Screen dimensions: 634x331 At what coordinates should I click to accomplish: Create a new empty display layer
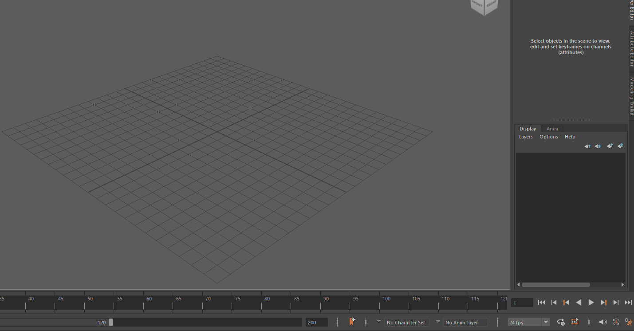[x=610, y=146]
